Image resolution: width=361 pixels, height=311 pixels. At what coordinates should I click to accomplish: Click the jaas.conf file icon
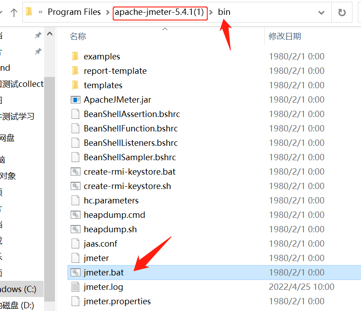(x=75, y=244)
